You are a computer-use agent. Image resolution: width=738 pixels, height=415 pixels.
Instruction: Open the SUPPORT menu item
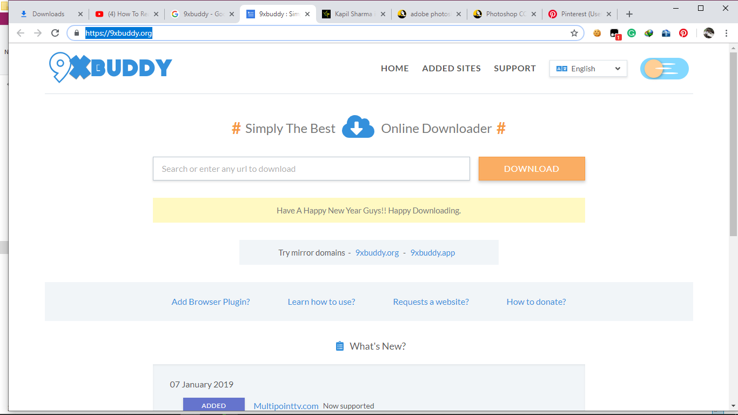[515, 69]
